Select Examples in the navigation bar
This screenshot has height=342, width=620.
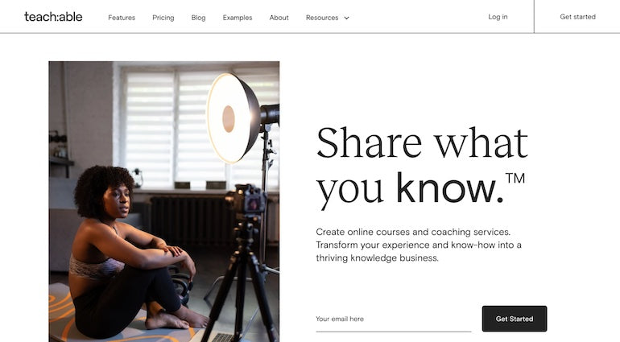[x=237, y=18]
